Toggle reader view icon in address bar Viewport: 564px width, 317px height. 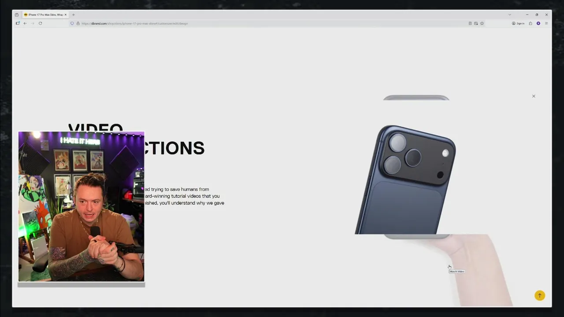coord(470,23)
